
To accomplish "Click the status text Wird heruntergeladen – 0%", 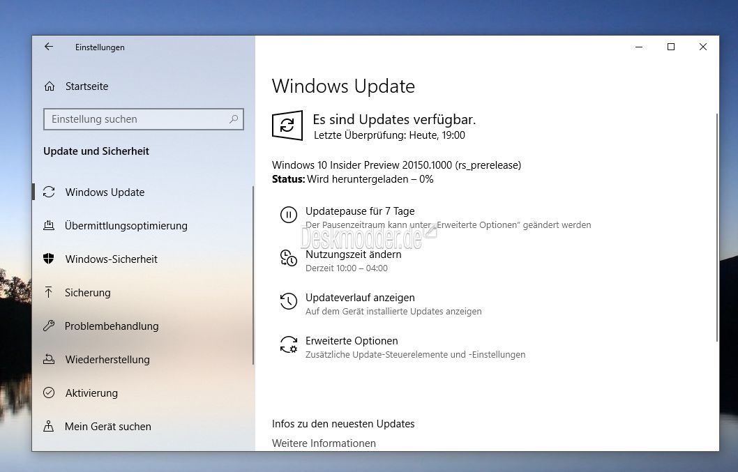I will (x=370, y=179).
